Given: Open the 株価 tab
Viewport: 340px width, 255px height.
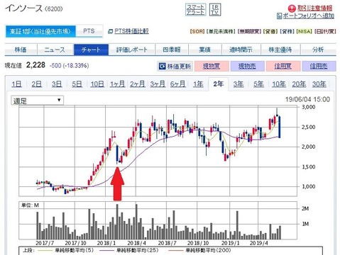Looking at the screenshot, I should pyautogui.click(x=21, y=50).
